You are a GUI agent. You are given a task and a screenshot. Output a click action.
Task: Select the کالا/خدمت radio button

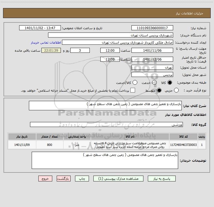pos(135,83)
